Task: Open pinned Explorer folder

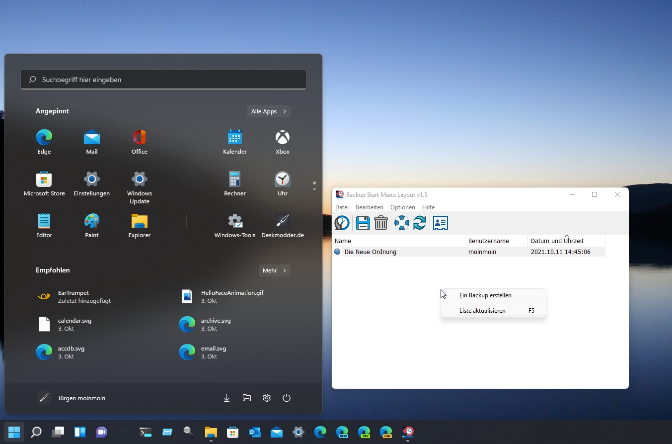Action: (140, 225)
